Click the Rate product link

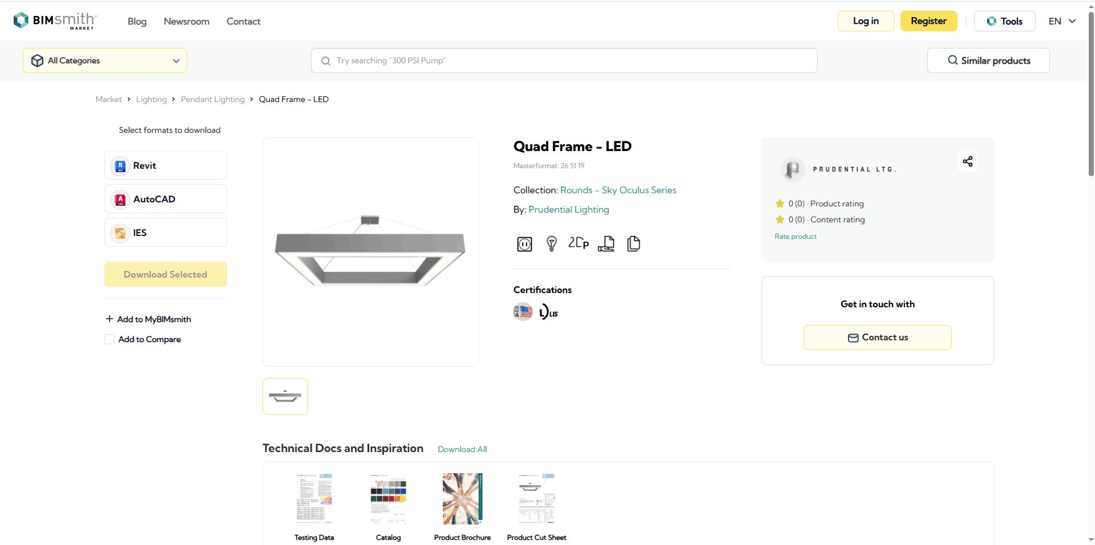[795, 235]
